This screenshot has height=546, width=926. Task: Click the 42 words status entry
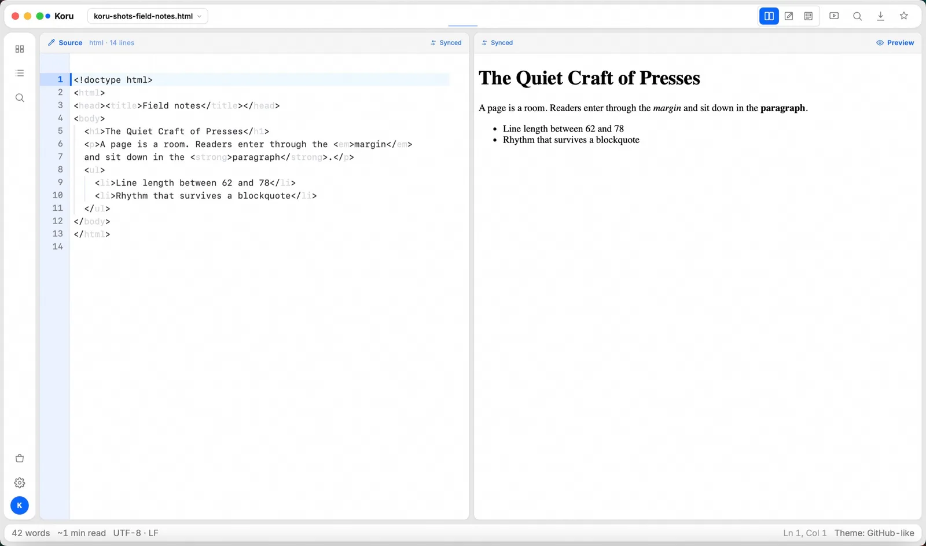pyautogui.click(x=31, y=533)
